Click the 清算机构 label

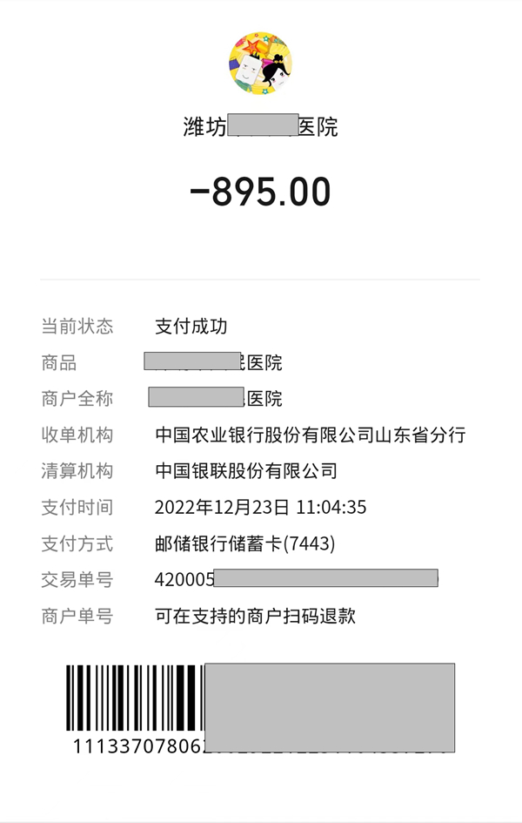pos(77,471)
